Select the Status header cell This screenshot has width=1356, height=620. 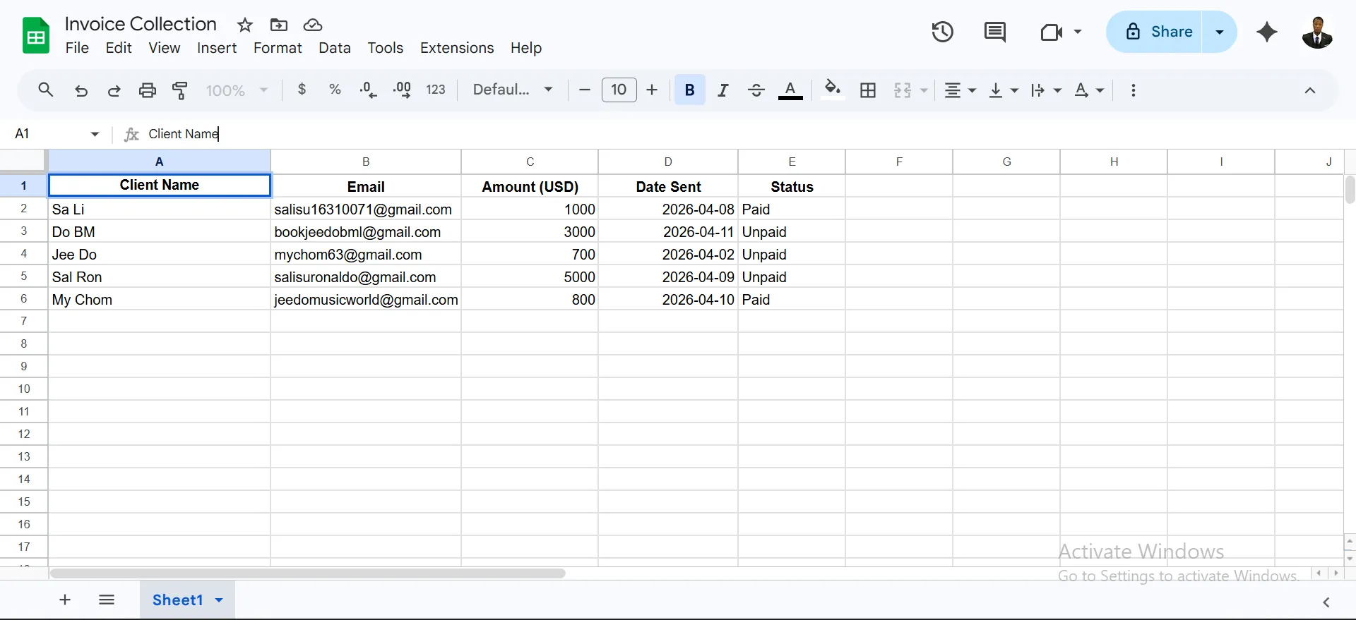[x=792, y=186]
